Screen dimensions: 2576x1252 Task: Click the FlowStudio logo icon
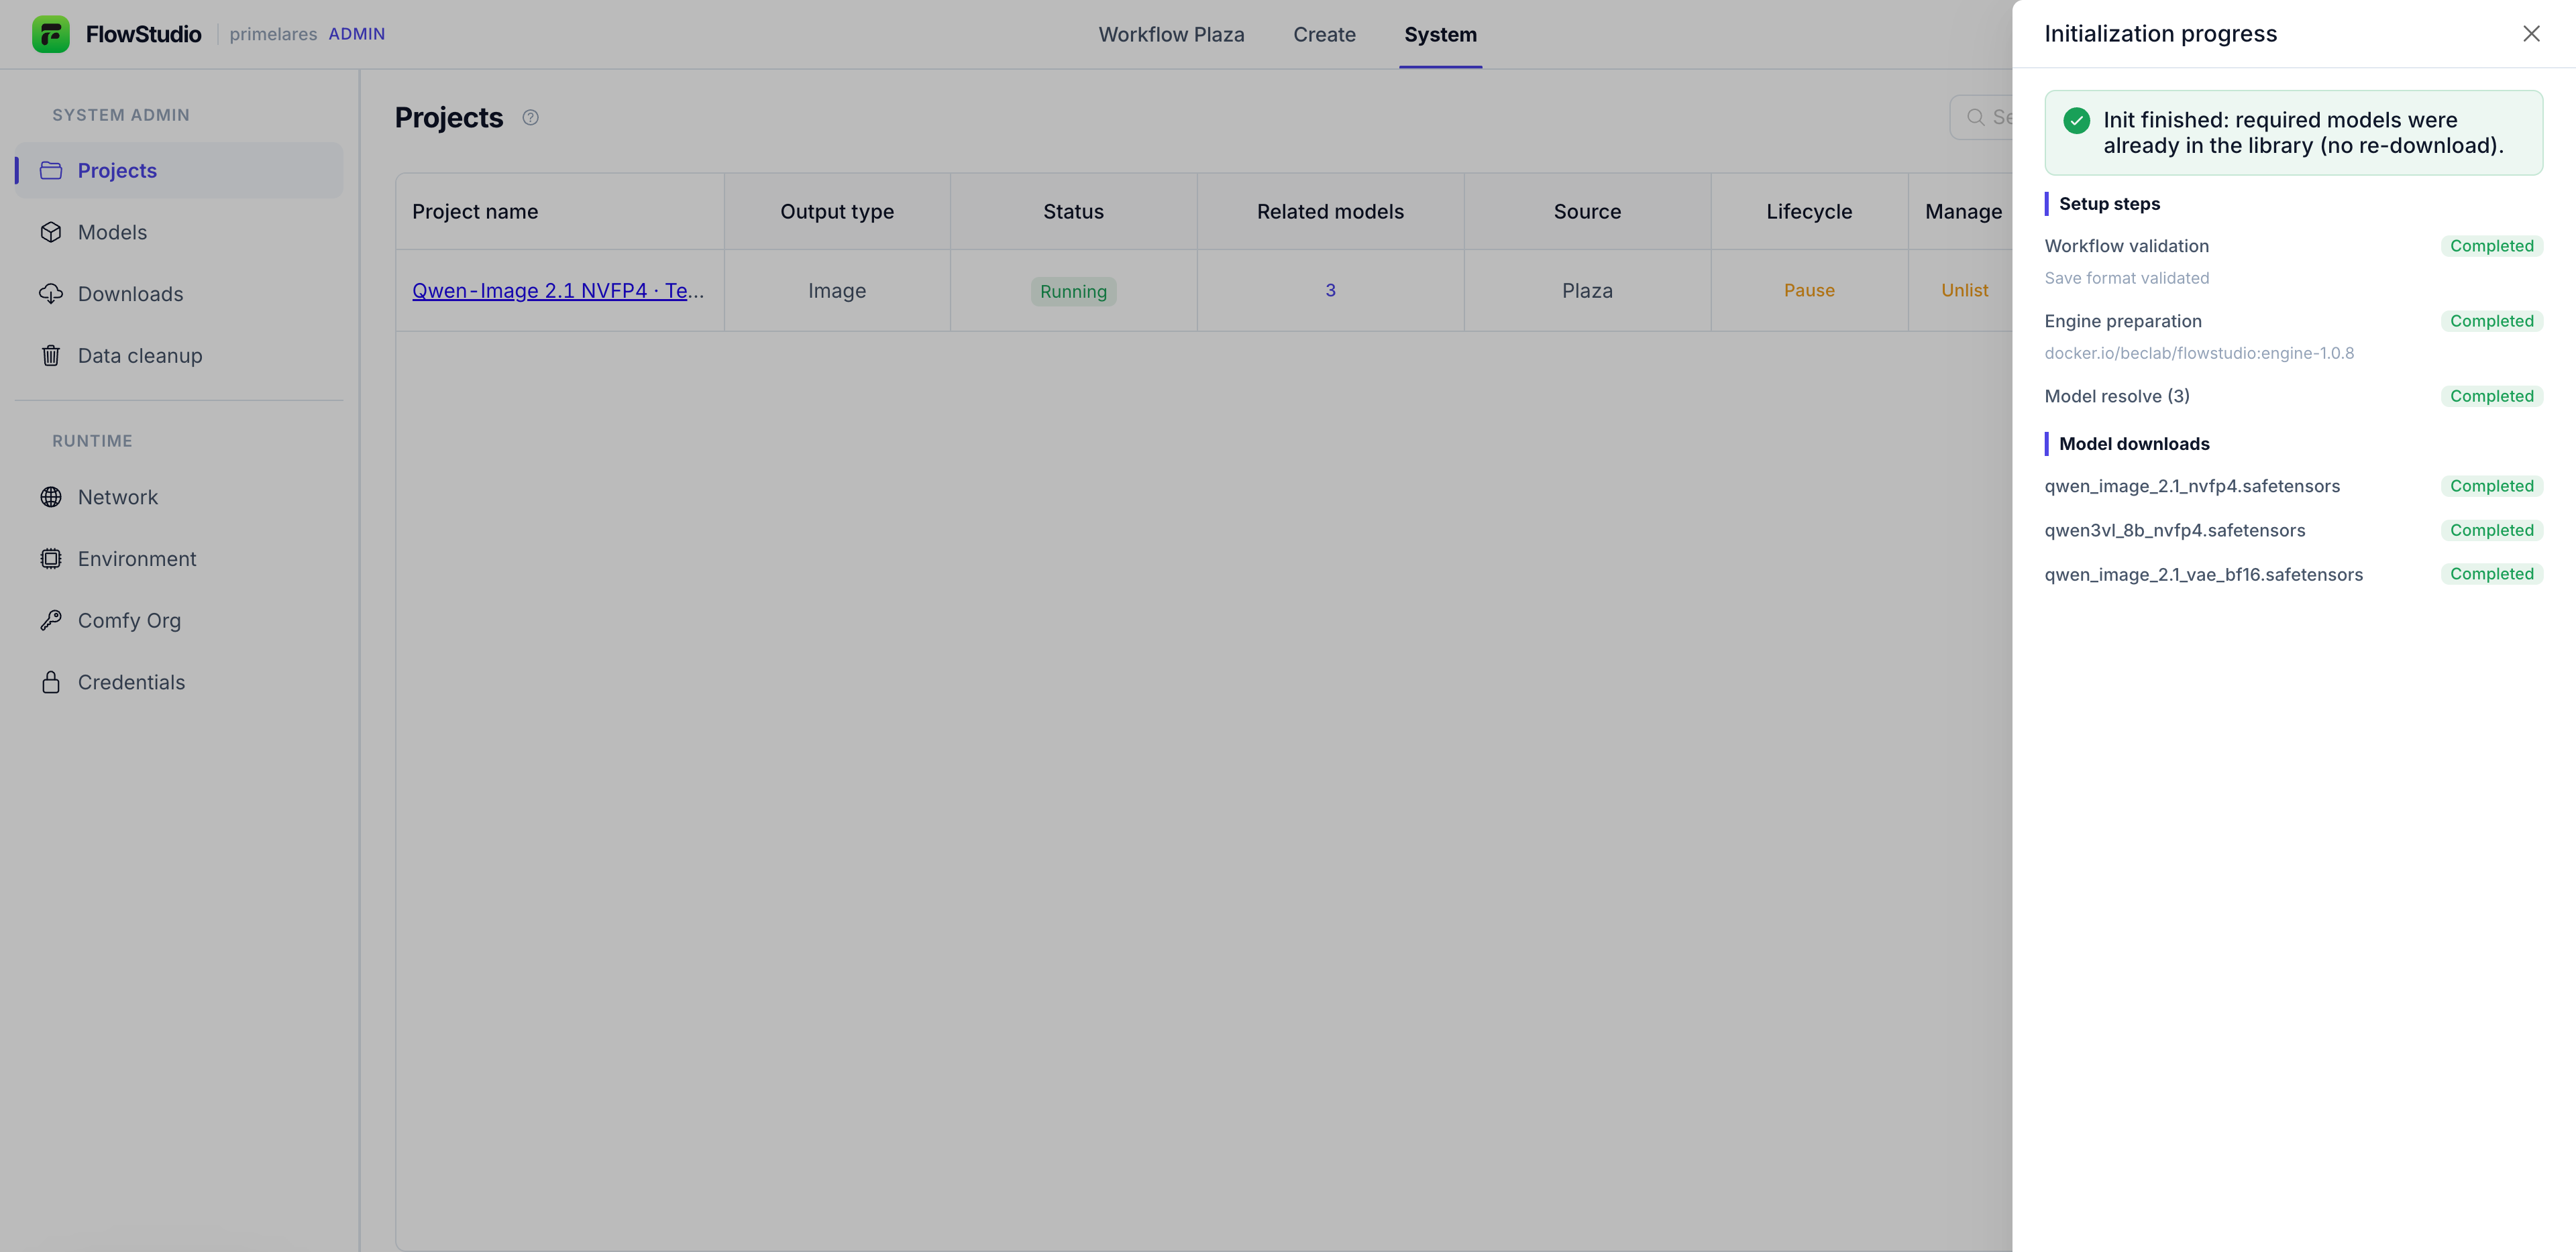coord(51,34)
